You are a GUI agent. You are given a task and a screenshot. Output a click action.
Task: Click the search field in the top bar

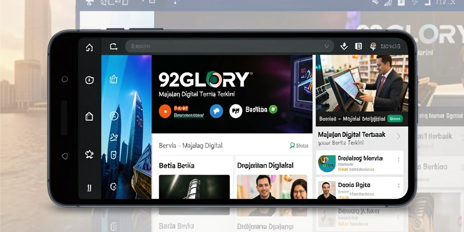[230, 46]
